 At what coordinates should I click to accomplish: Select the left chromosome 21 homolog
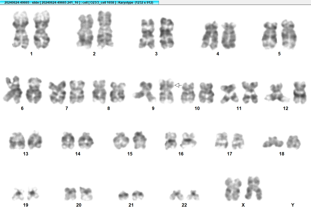pos(123,195)
